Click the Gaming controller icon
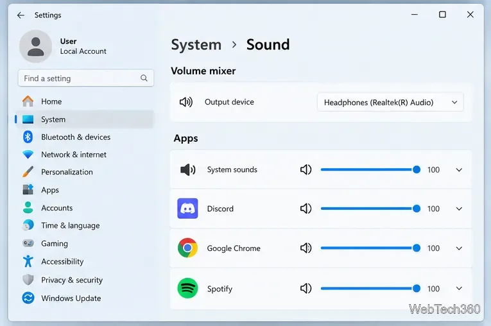491x326 pixels. [28, 243]
